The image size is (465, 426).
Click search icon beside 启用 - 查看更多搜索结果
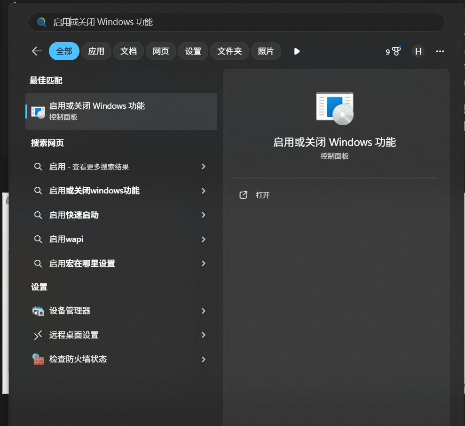38,167
